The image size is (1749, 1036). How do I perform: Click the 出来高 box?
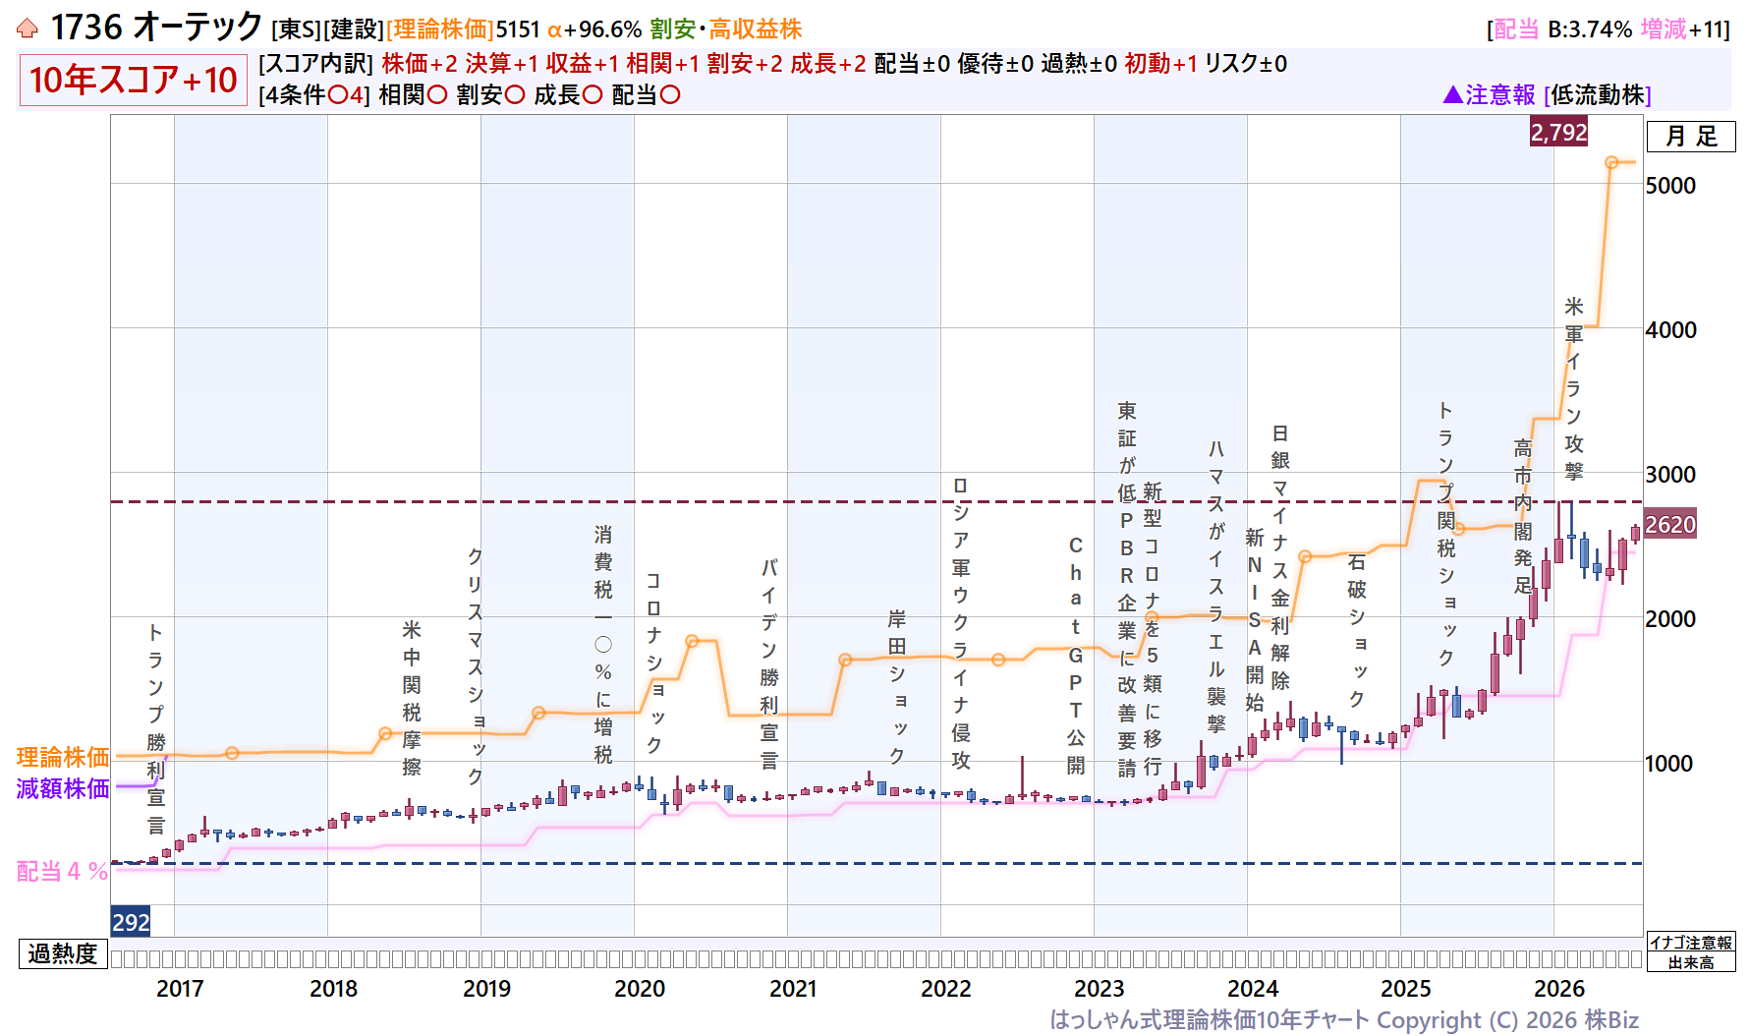point(1690,962)
